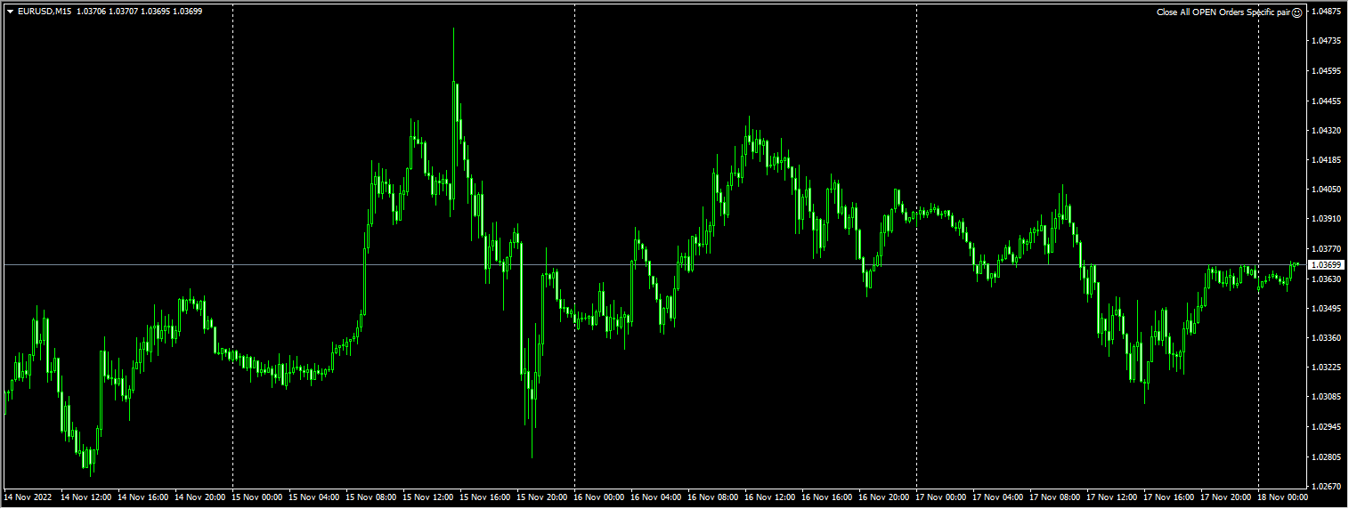Viewport: 1349px width, 509px height.
Task: Click the 1.03495 price scale label
Action: pyautogui.click(x=1328, y=308)
